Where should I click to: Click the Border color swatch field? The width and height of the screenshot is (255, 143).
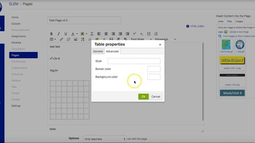pyautogui.click(x=154, y=69)
